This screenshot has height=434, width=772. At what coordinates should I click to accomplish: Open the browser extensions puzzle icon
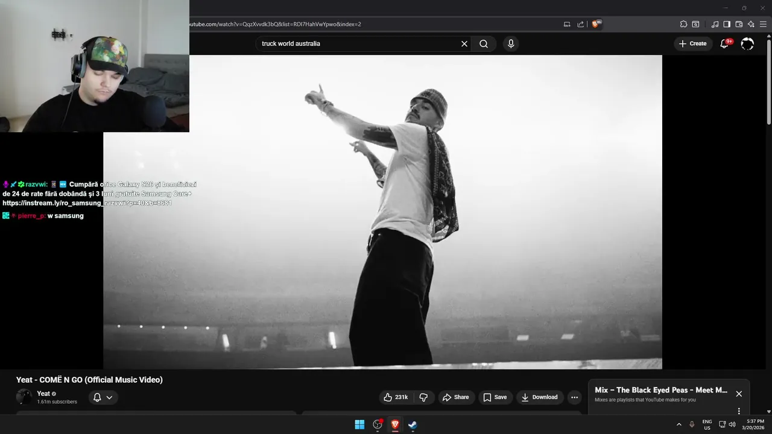(x=683, y=24)
